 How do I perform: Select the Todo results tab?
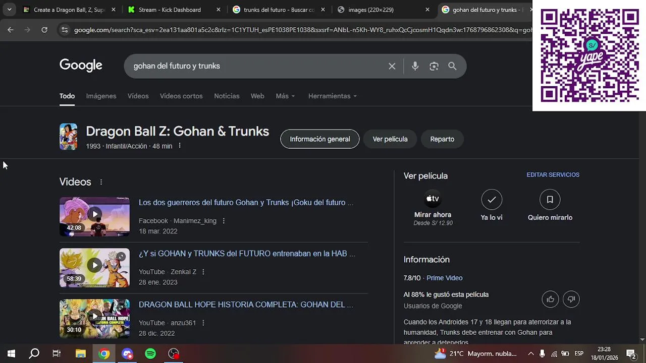pos(67,96)
